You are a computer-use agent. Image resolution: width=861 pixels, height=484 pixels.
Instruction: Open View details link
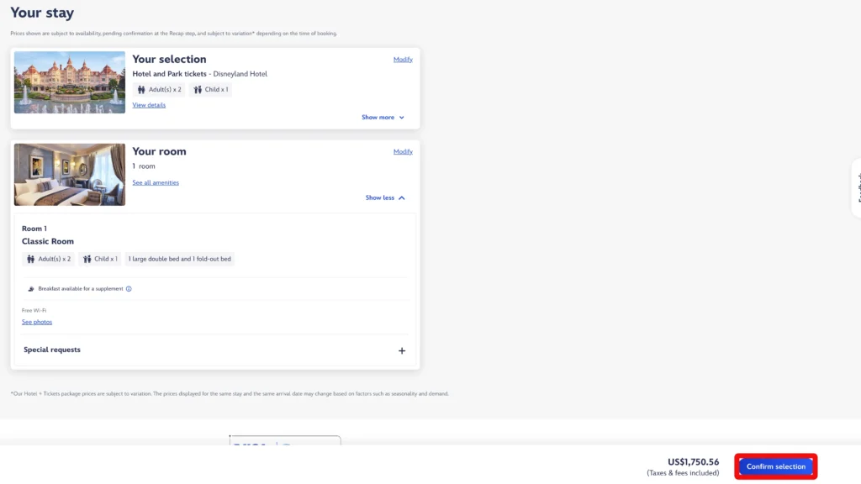149,105
